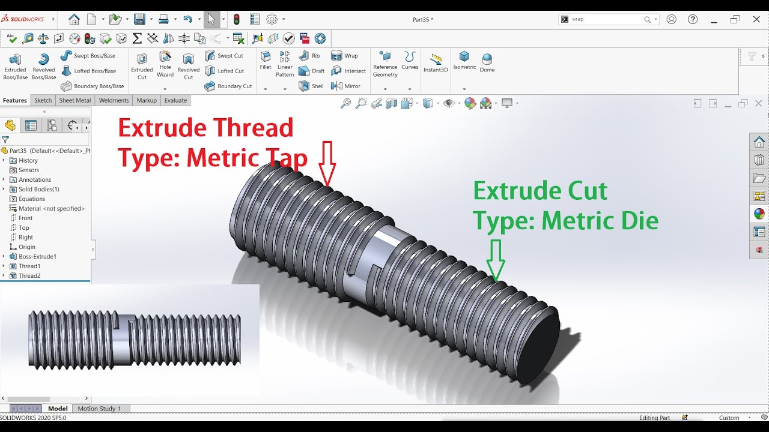This screenshot has width=769, height=432.
Task: Expand the Solid Bodies(1) node
Action: (x=4, y=189)
